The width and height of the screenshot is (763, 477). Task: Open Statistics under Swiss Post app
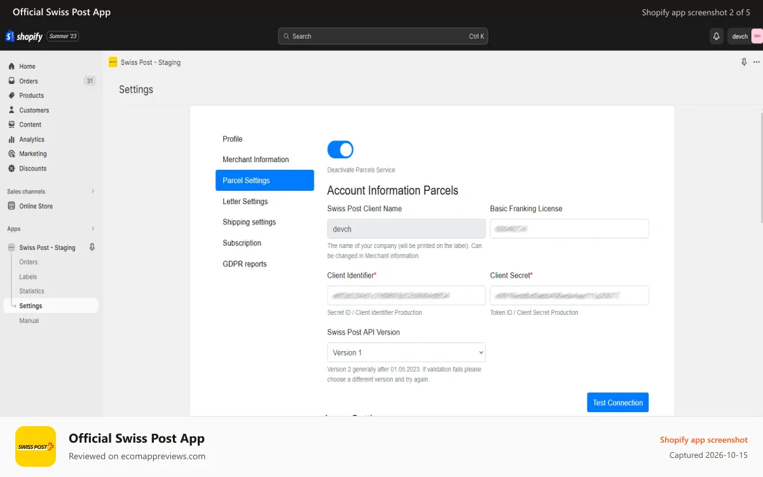[x=32, y=291]
